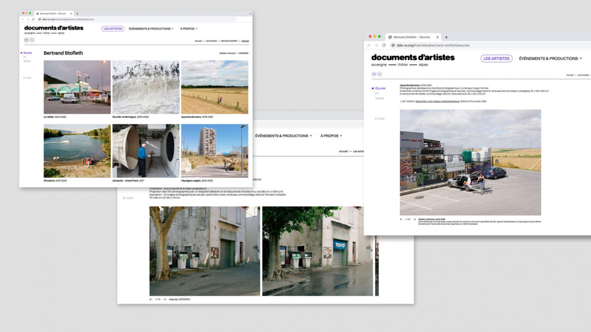Select Textes sidebar item in right window

(379, 98)
